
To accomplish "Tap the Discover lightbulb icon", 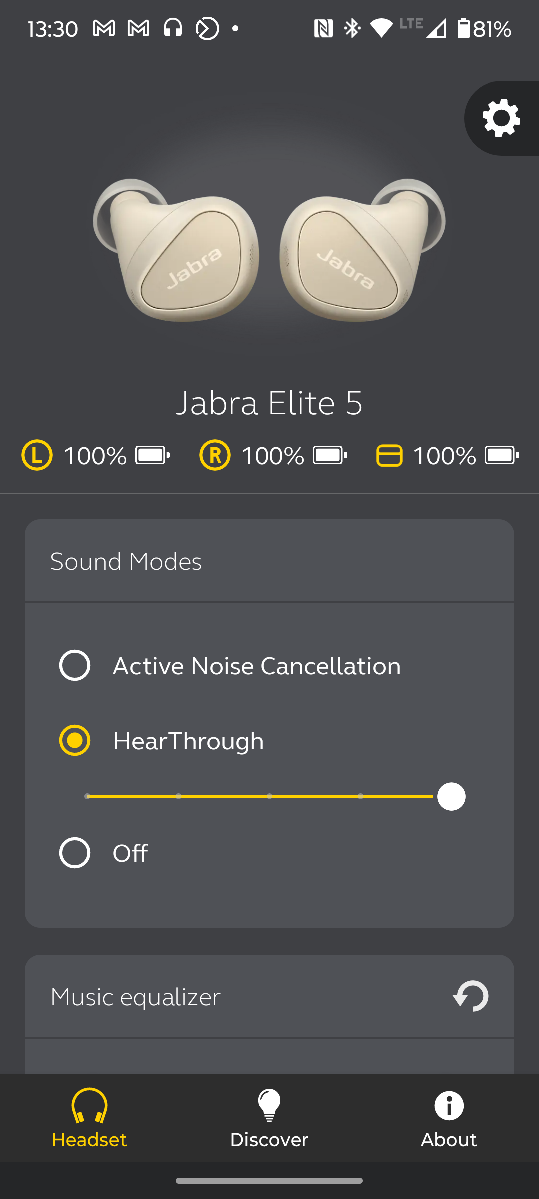I will (x=269, y=1105).
